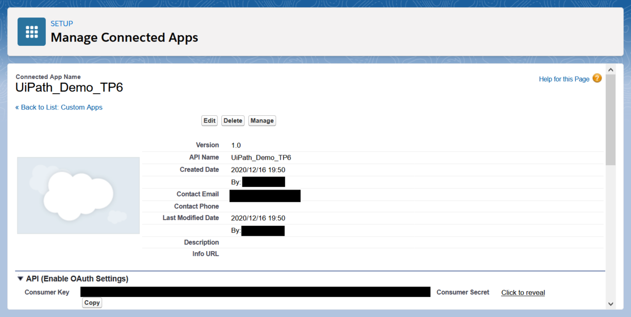Click the Contact Email label

click(x=198, y=194)
